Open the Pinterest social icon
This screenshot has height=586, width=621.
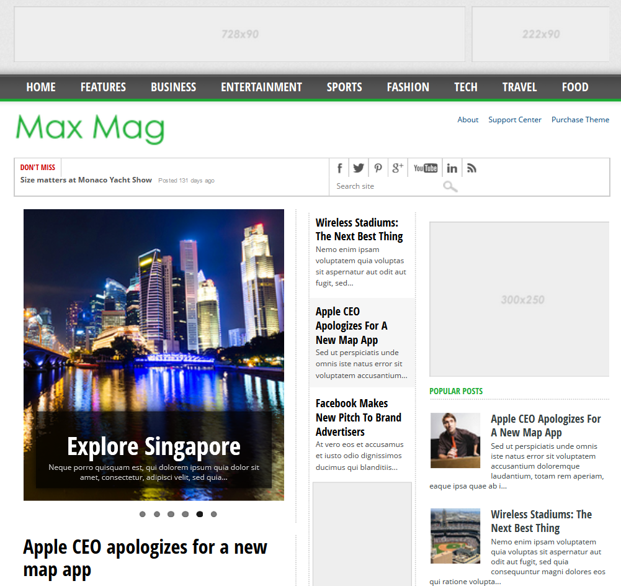click(378, 168)
